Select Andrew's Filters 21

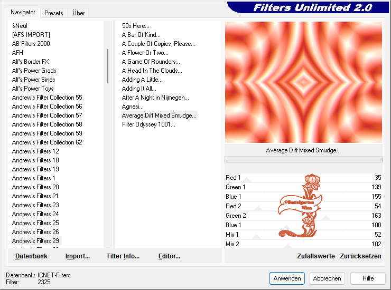pyautogui.click(x=35, y=196)
